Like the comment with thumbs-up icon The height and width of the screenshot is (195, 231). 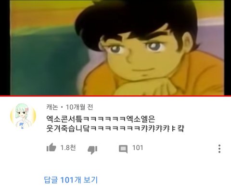tap(51, 147)
